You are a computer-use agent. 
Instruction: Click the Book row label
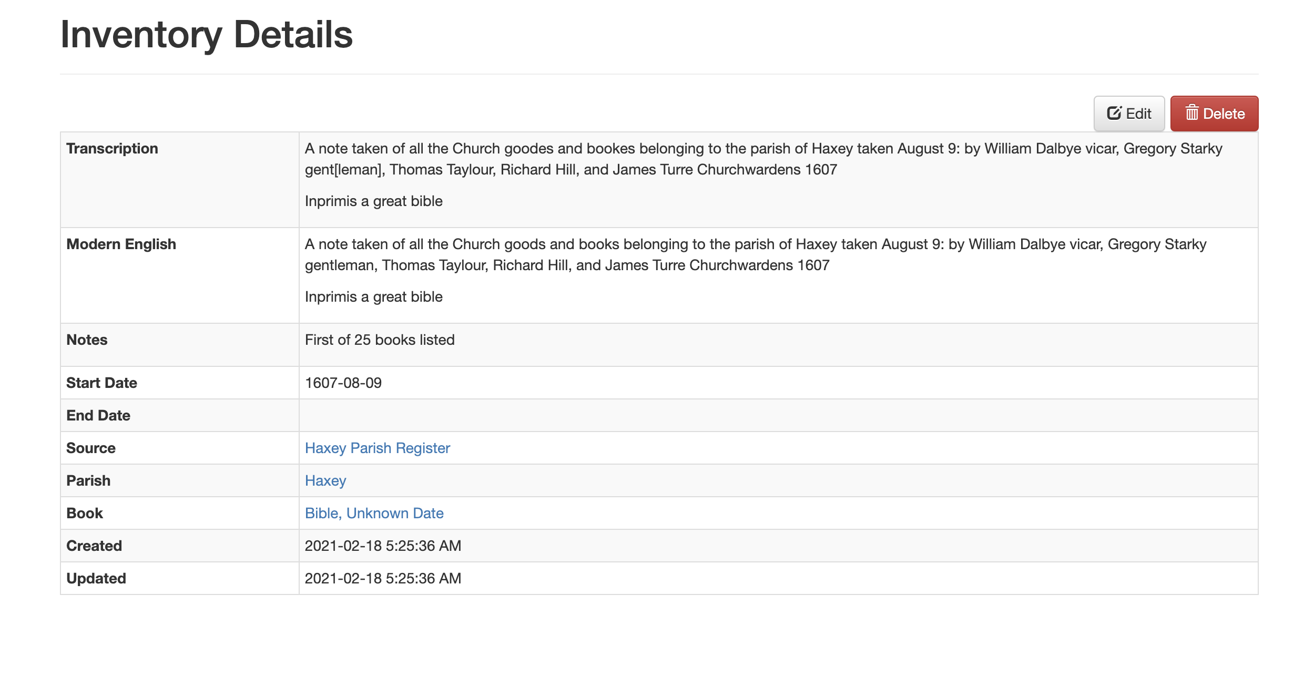(x=85, y=513)
